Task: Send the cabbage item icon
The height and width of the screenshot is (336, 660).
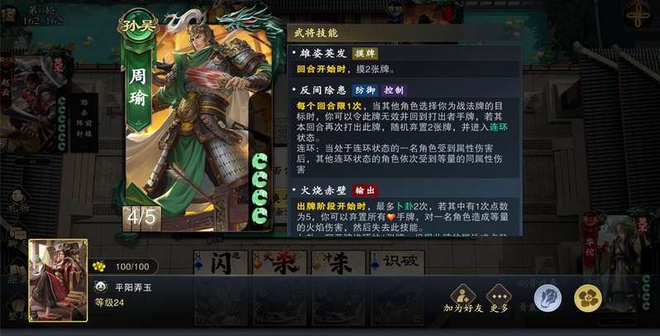Action: (548, 298)
